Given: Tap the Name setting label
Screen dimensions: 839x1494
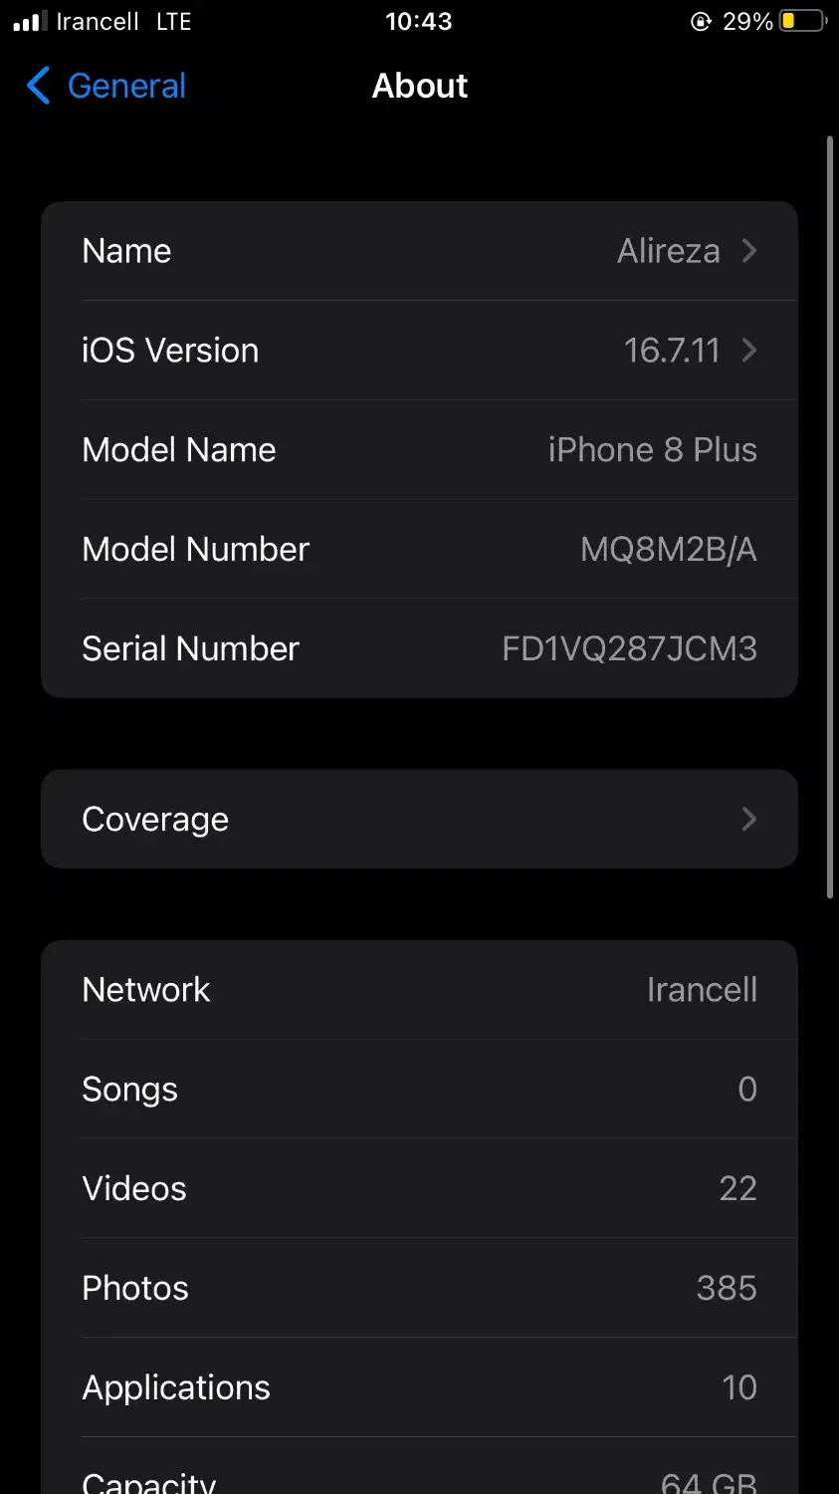Looking at the screenshot, I should tap(126, 251).
